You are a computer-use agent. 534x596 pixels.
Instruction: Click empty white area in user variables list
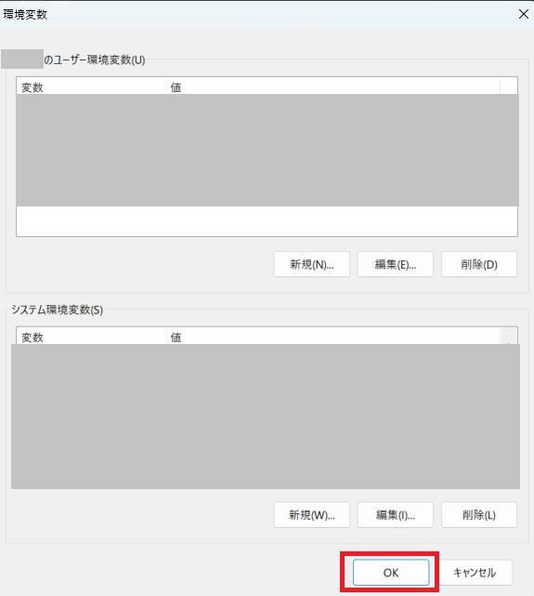[x=267, y=221]
